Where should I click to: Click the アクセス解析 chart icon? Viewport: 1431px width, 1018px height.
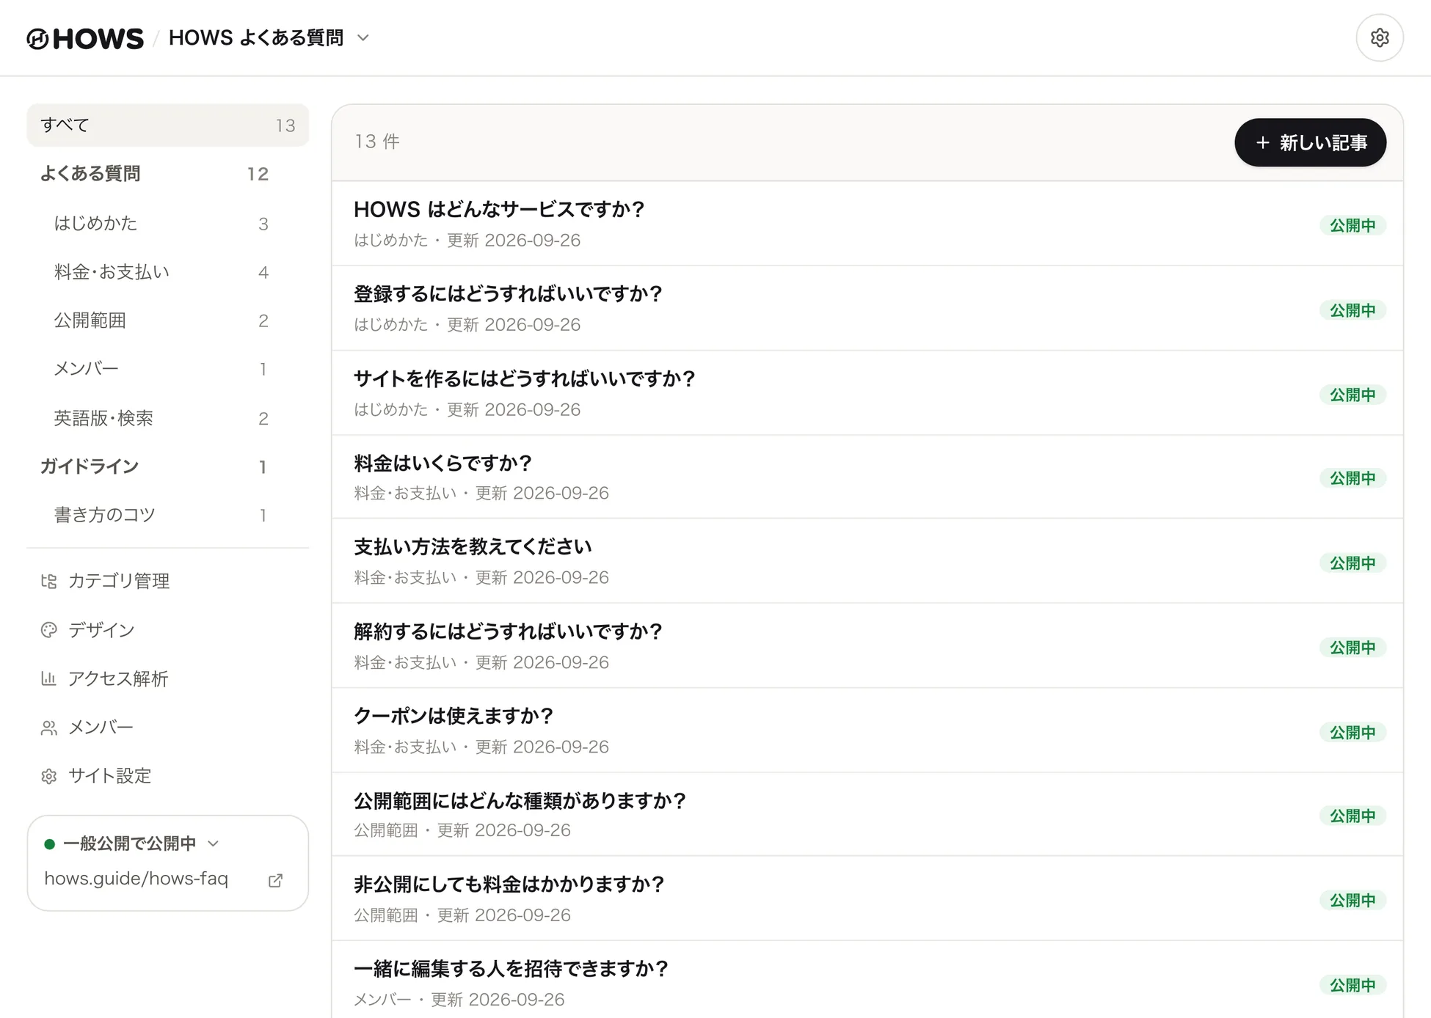[x=49, y=678]
